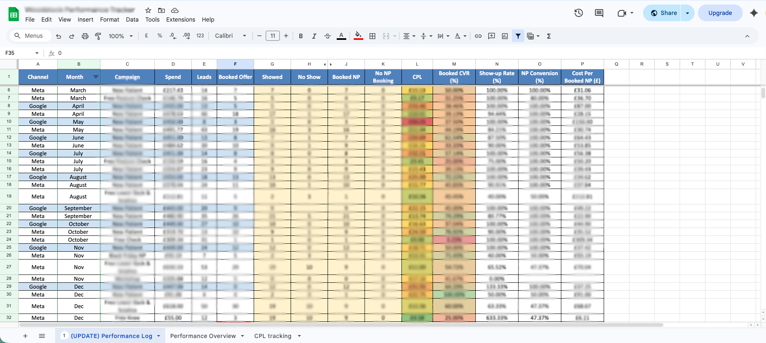Open the Insert menu
The image size is (766, 343).
point(86,20)
